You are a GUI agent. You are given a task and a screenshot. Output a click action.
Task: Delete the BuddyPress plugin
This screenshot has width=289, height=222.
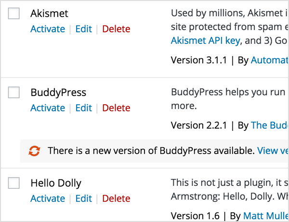point(116,108)
